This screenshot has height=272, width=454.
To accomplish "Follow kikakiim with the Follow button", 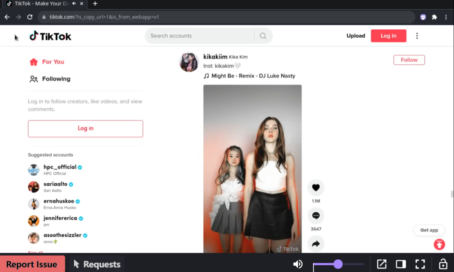I will click(409, 60).
